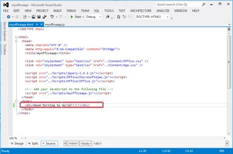Image resolution: width=233 pixels, height=154 pixels.
Task: Click in the Quick Launch search field
Action: tap(179, 4)
